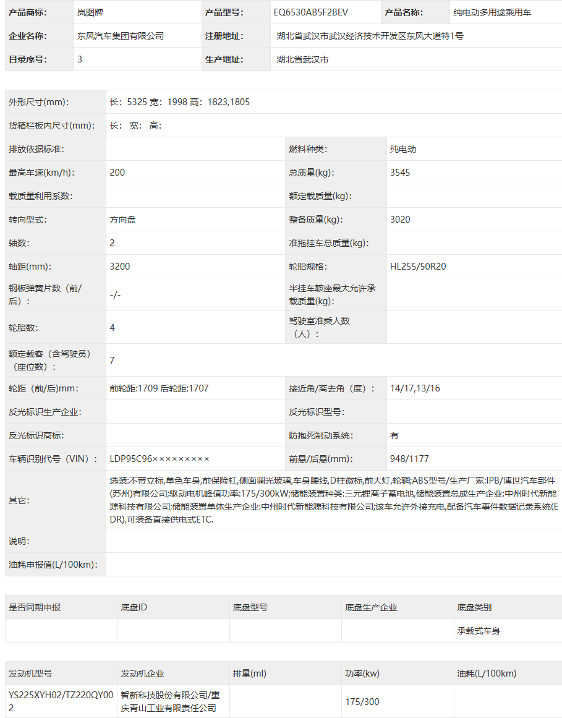The image size is (562, 718).
Task: Click the leaf spring value -/-
Action: (x=115, y=294)
